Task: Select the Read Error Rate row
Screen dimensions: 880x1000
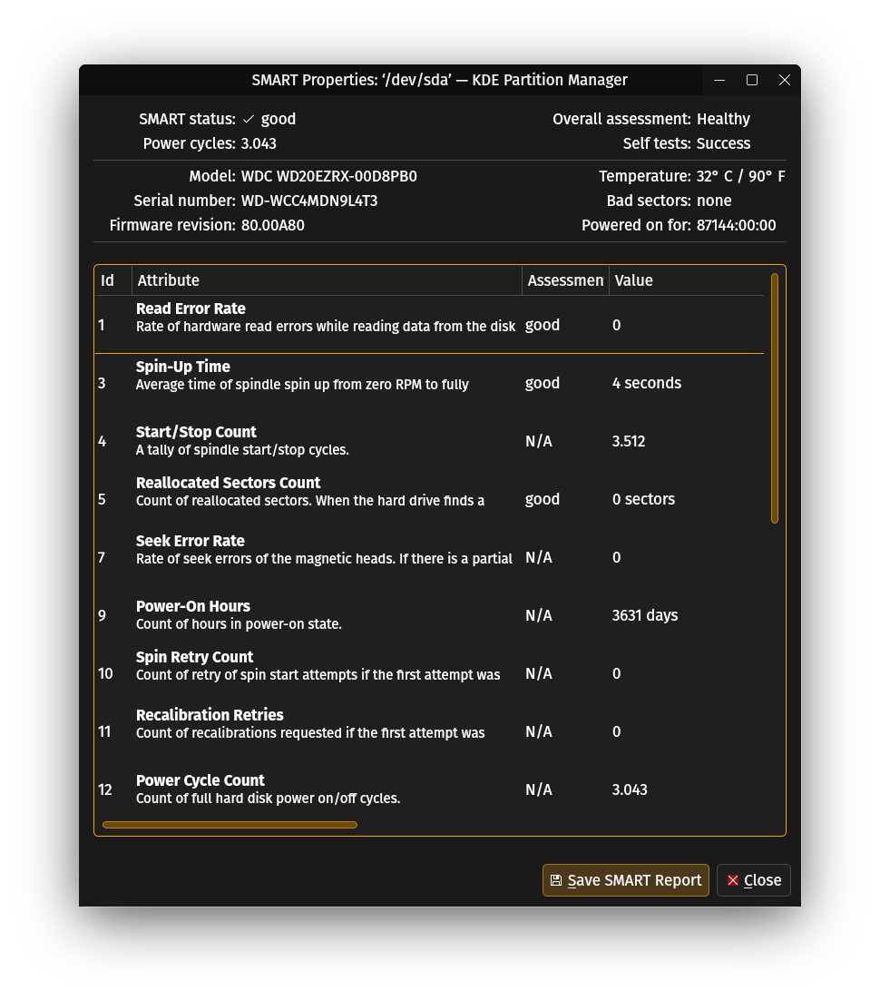Action: (429, 325)
